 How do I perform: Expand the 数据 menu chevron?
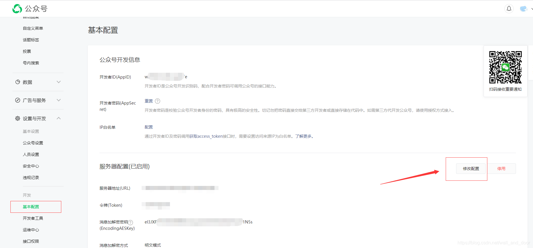click(x=59, y=82)
